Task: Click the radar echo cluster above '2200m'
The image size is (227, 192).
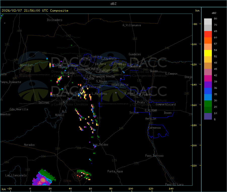Action: pos(84,175)
